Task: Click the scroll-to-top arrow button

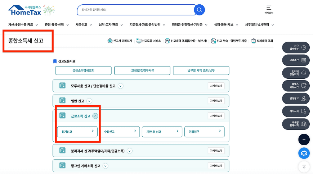Action: [304, 167]
